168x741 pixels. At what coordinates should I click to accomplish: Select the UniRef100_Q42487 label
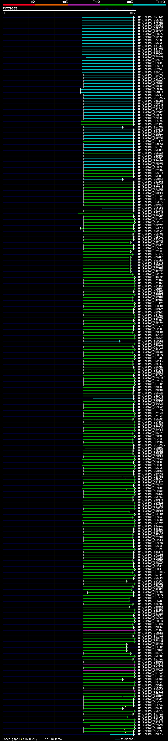click(x=151, y=300)
